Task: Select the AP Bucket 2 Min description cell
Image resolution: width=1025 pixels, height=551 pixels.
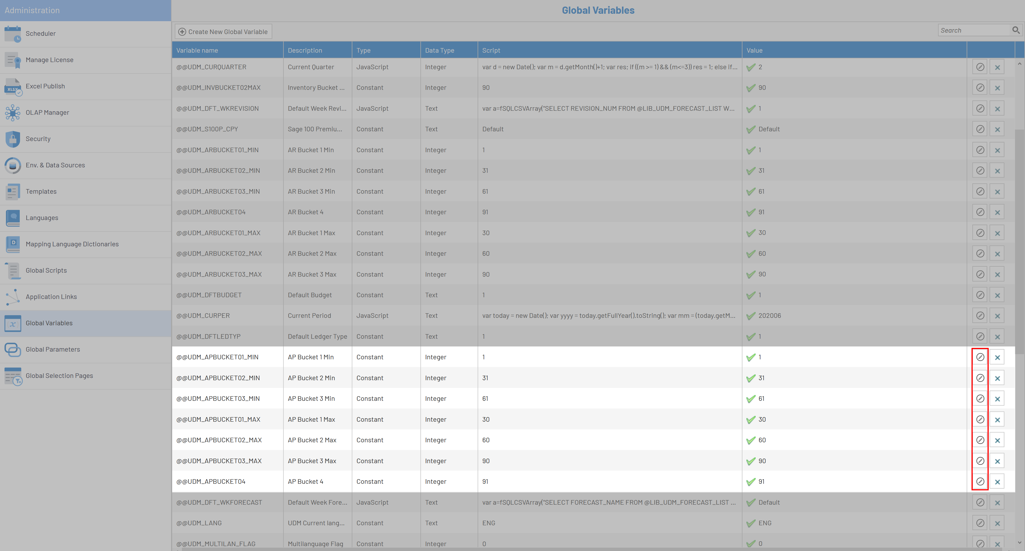Action: [317, 378]
